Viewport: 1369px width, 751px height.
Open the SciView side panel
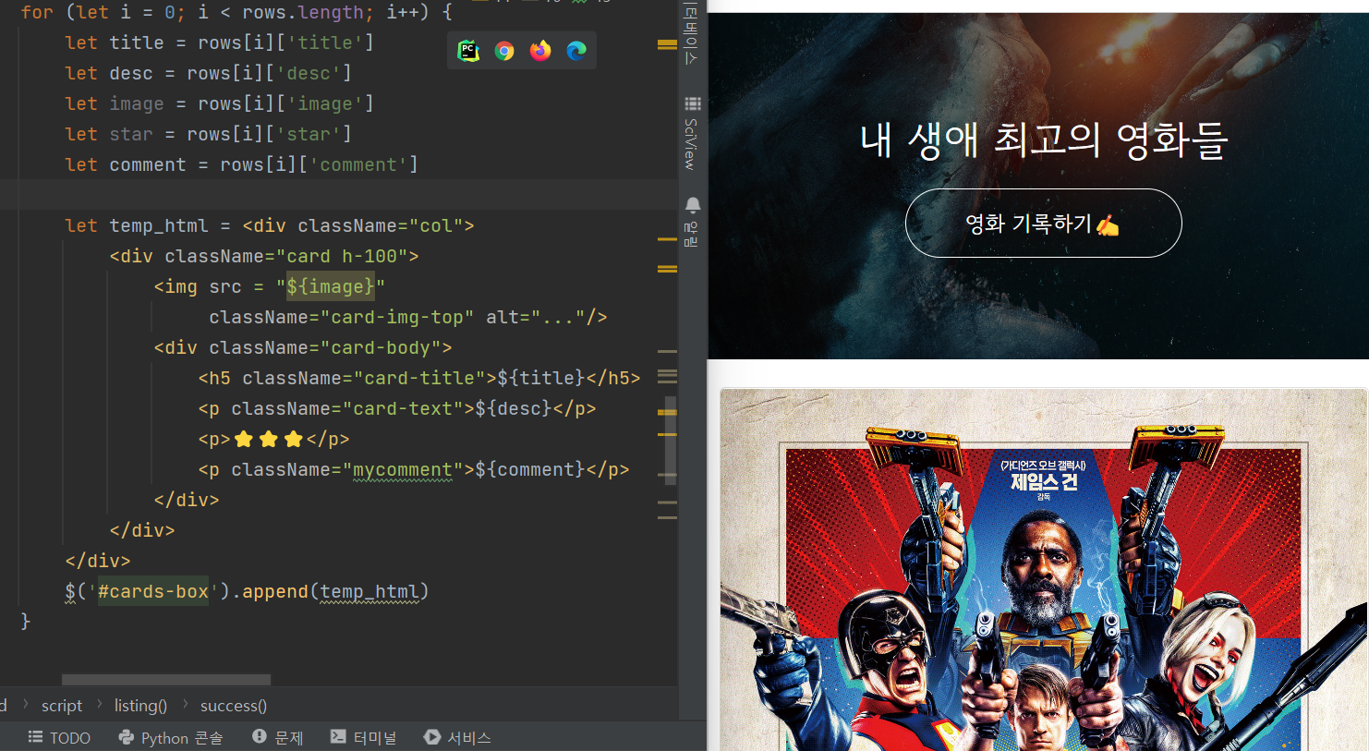click(692, 133)
